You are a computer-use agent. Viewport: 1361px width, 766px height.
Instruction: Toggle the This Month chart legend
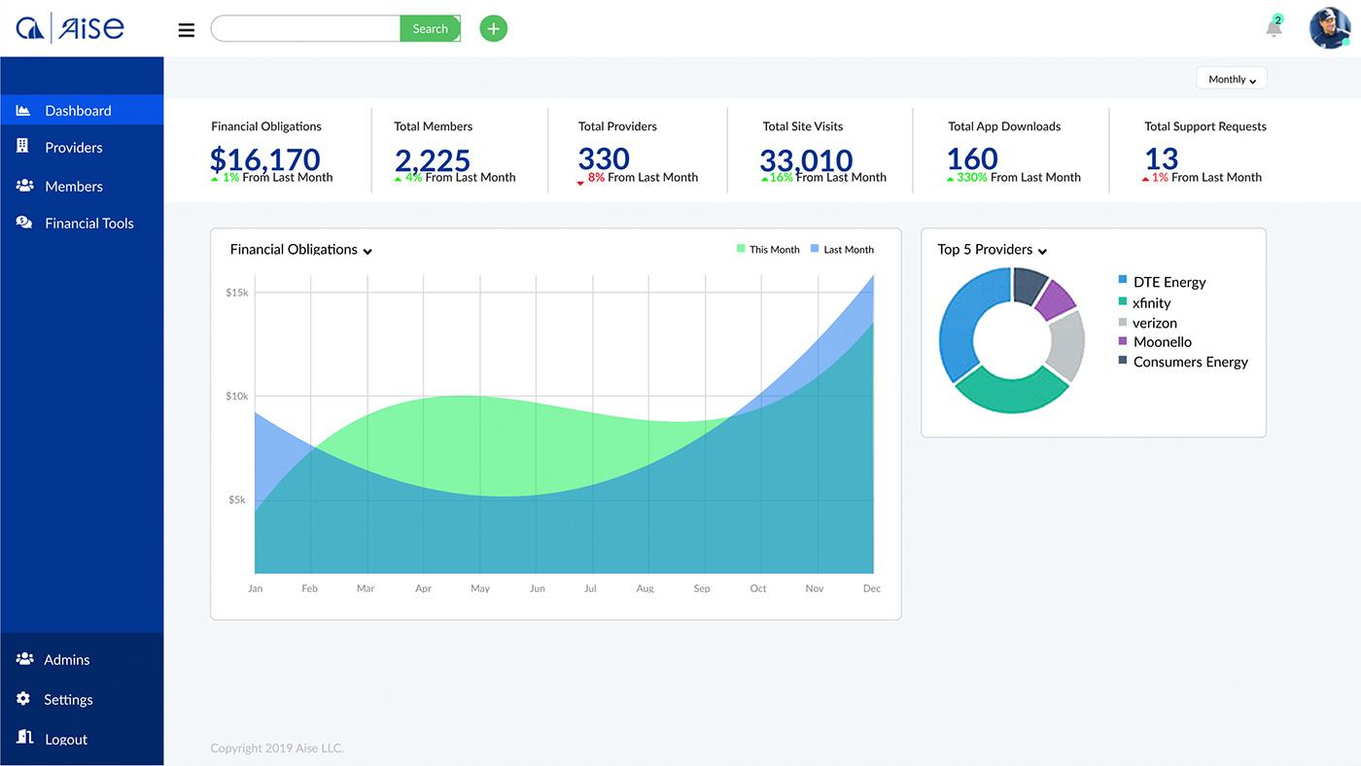[x=768, y=250]
